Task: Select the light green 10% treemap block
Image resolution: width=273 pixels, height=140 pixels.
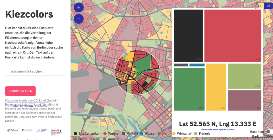Action: click(x=245, y=76)
